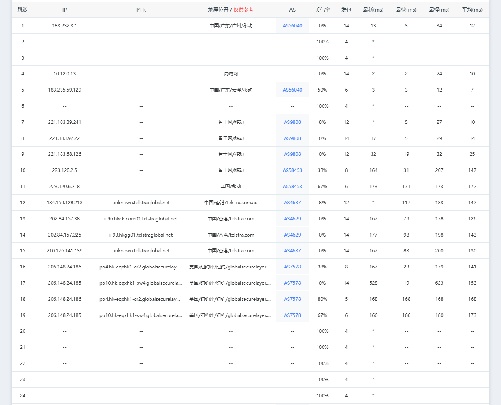Click the 平均(ms) column header
This screenshot has width=501, height=405.
[x=472, y=10]
